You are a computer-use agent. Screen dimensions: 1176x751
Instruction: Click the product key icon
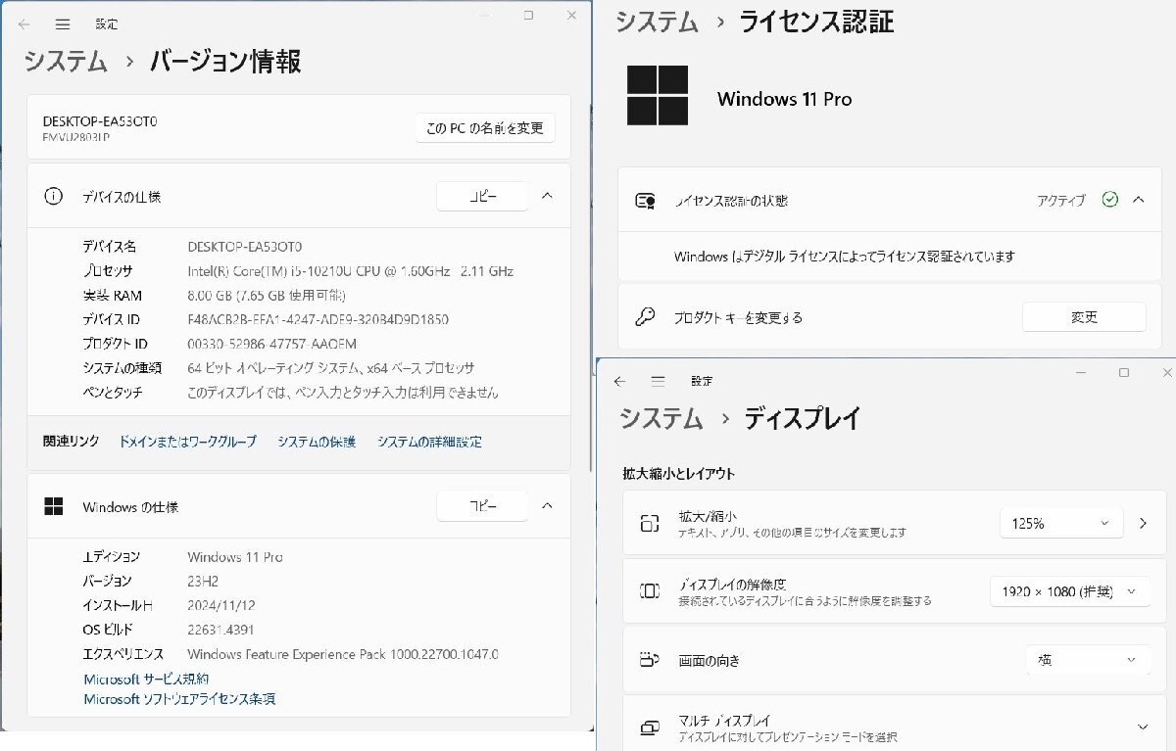click(645, 316)
